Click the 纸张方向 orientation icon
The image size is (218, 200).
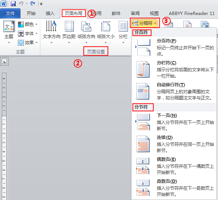tap(86, 26)
